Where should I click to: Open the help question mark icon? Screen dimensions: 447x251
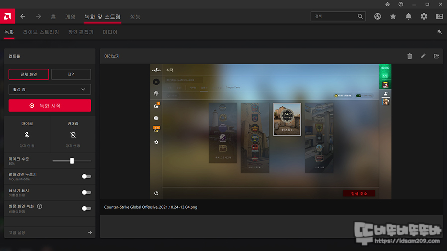401,4
